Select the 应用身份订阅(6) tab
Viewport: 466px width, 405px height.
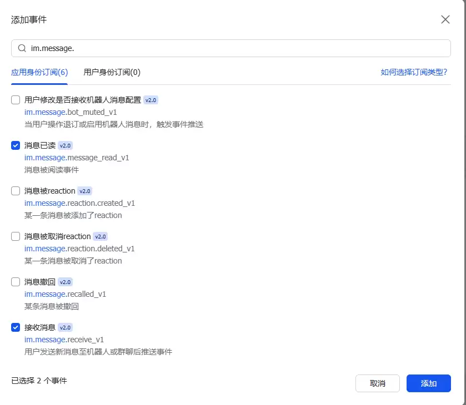pyautogui.click(x=39, y=72)
